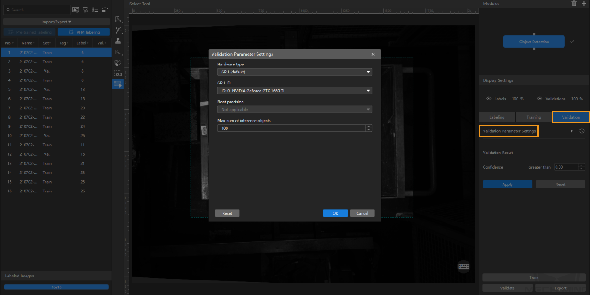Open validation history clock icon
This screenshot has height=295, width=590.
(582, 131)
